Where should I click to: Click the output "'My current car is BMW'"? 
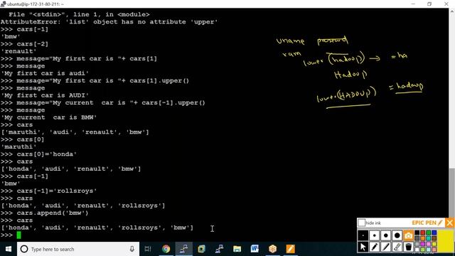pos(49,117)
